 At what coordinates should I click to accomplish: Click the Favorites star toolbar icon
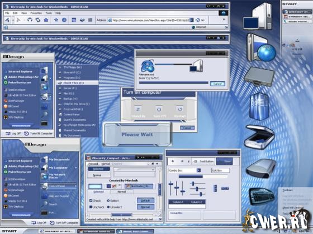point(56,19)
